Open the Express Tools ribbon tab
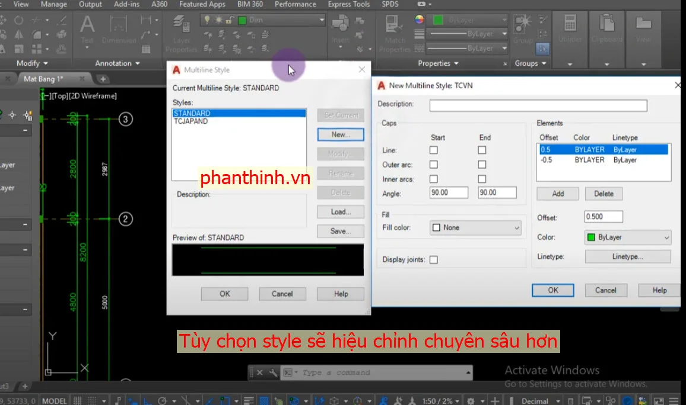Image resolution: width=686 pixels, height=405 pixels. tap(349, 4)
